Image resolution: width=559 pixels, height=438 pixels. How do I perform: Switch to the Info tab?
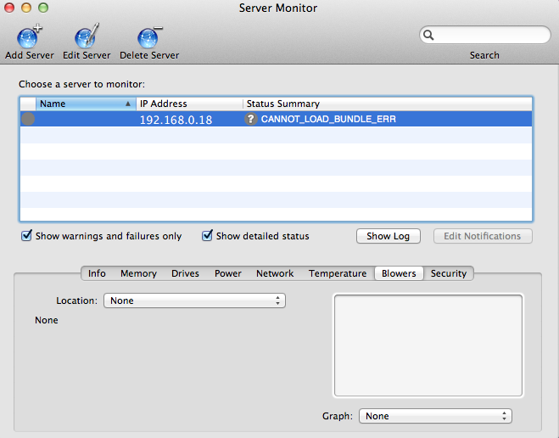(97, 273)
